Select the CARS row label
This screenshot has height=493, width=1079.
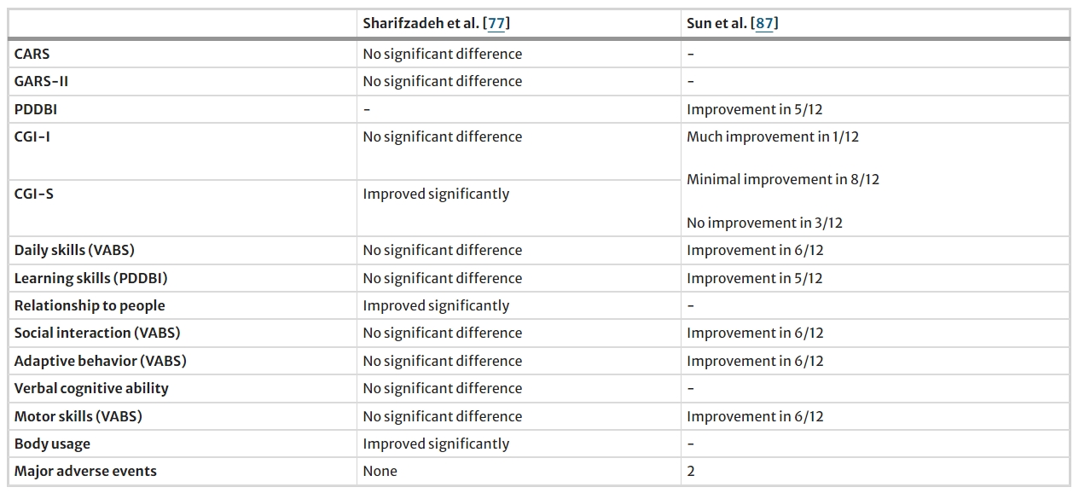coord(32,54)
